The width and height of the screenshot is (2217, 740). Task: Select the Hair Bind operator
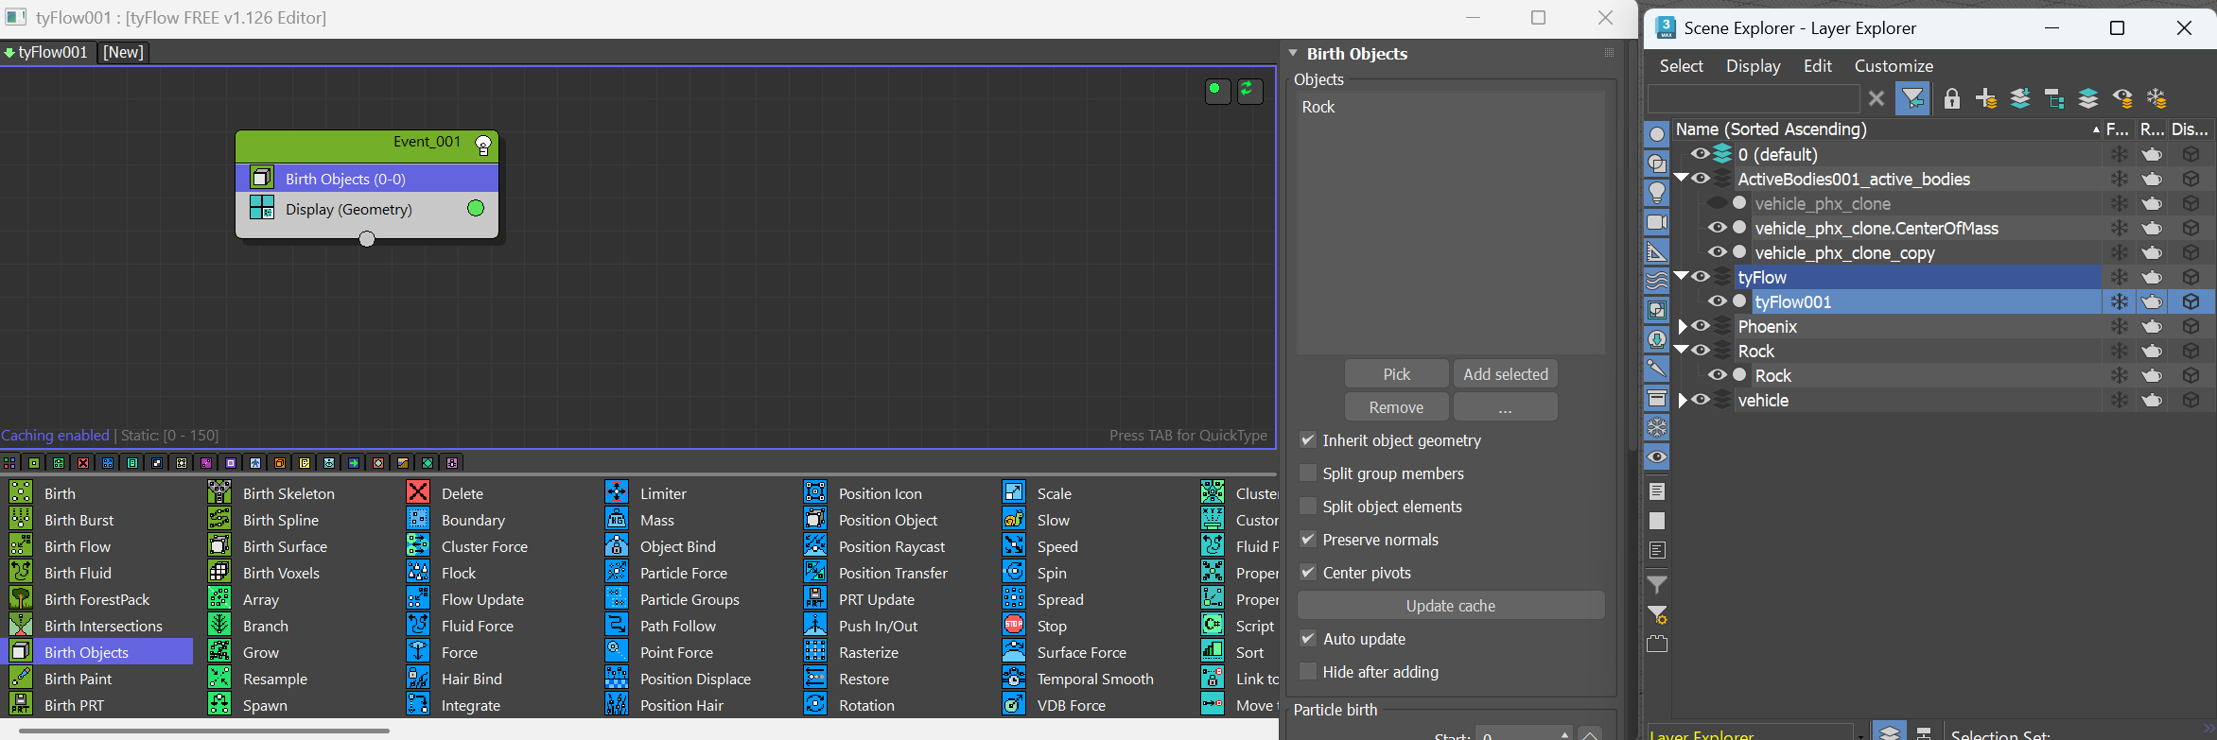point(471,679)
